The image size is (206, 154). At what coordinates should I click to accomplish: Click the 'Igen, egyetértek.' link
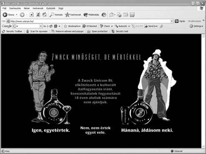click(51, 130)
